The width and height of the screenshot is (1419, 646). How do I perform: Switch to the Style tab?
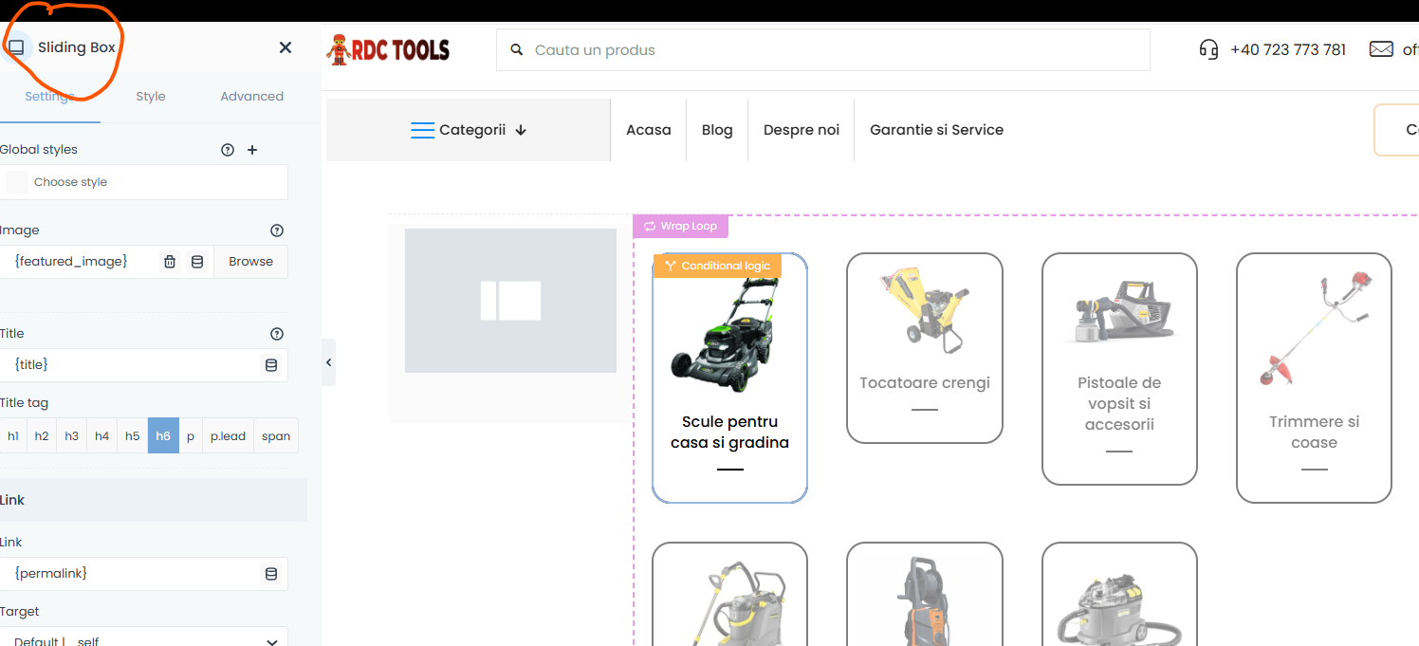click(x=151, y=97)
